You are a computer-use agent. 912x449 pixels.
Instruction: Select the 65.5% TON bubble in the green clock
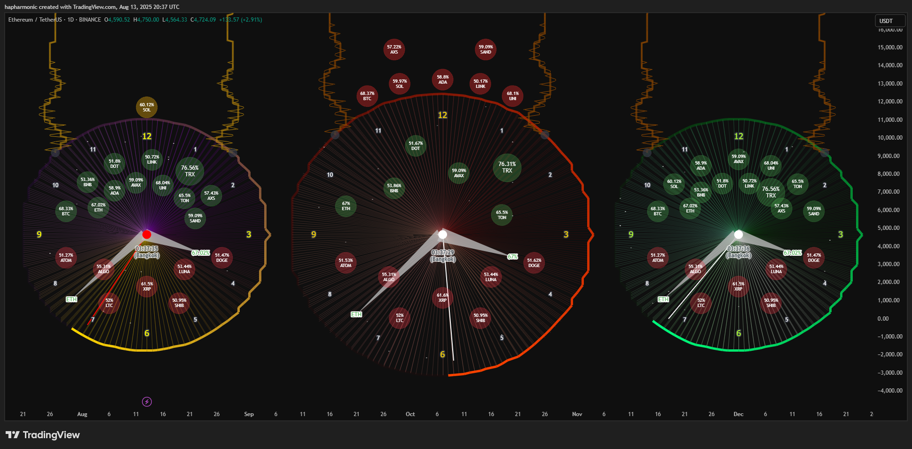tap(798, 184)
